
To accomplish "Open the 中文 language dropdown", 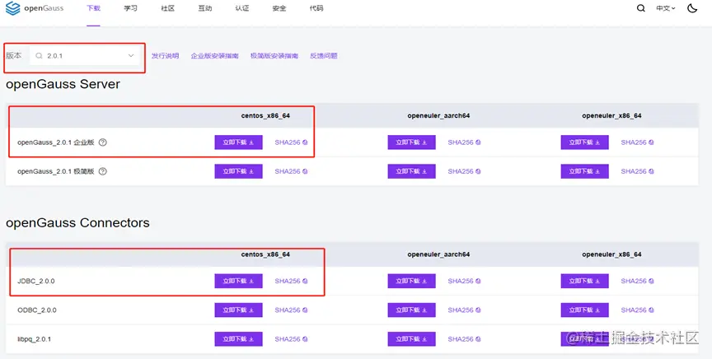I will click(x=665, y=8).
